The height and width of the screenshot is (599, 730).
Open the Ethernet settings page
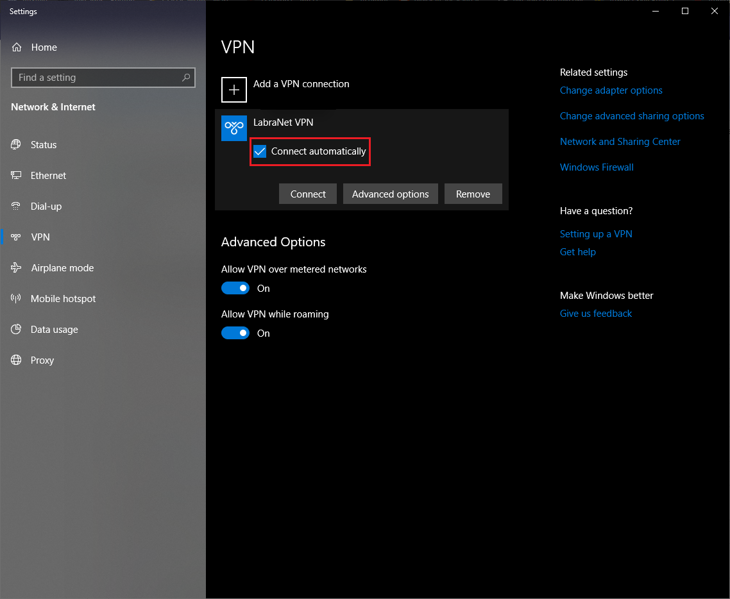103,176
